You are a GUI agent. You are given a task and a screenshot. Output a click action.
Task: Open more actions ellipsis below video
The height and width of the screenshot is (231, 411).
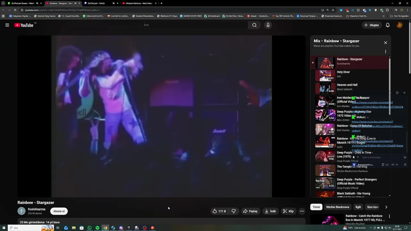coord(302,211)
